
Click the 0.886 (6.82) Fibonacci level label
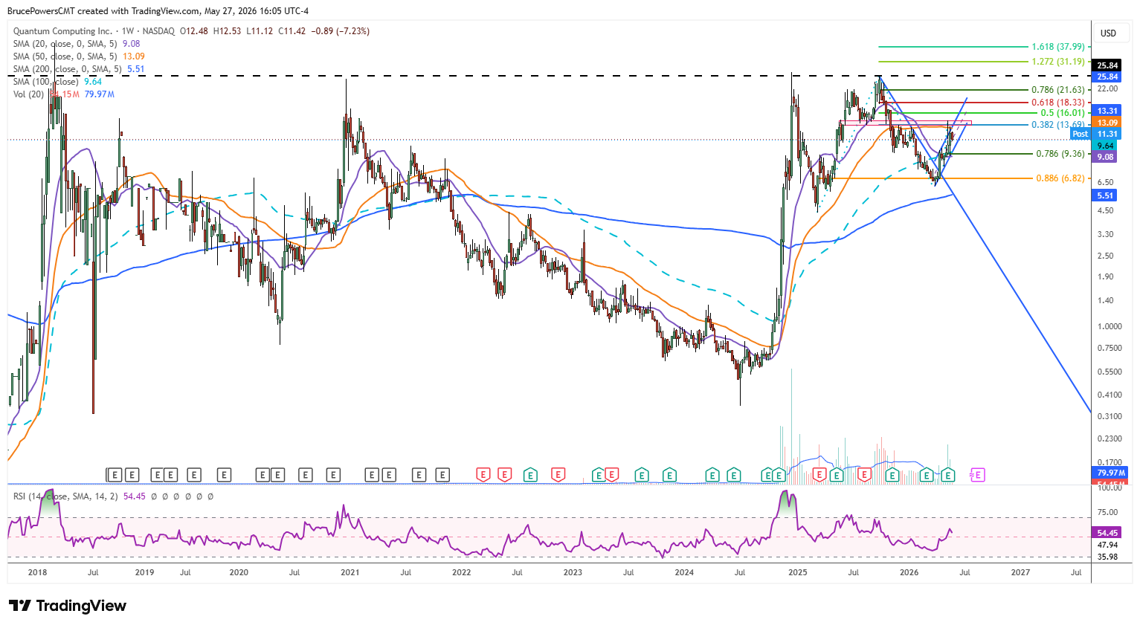tap(1060, 178)
